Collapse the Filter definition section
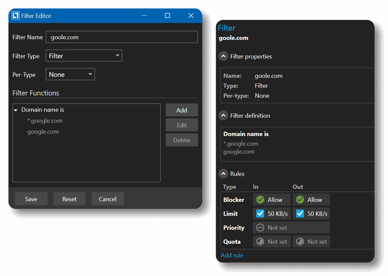Screen dimensions: 388x276 (223, 115)
